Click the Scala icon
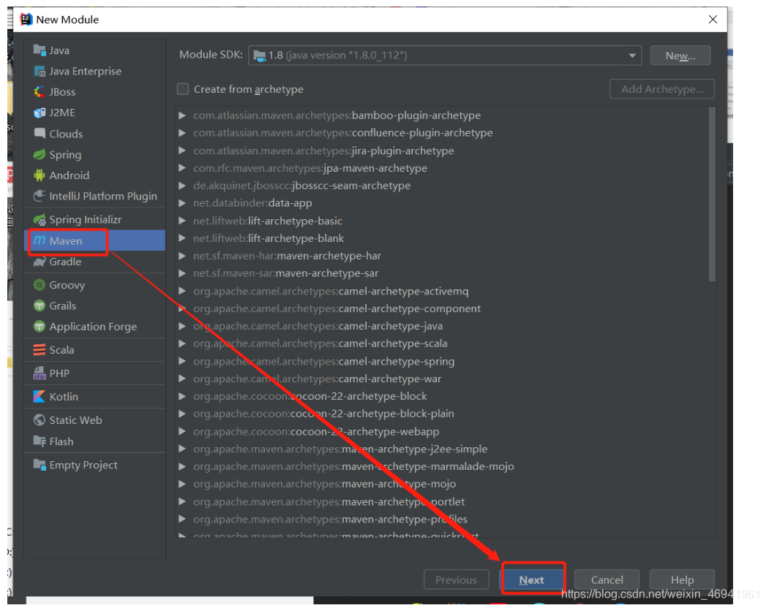This screenshot has width=766, height=608. [39, 350]
